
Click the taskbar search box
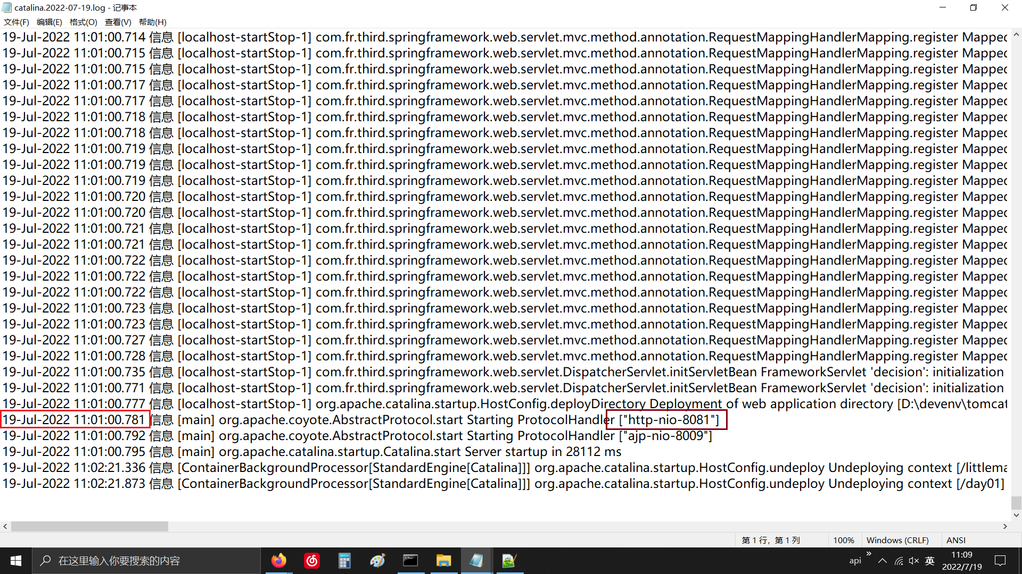146,561
